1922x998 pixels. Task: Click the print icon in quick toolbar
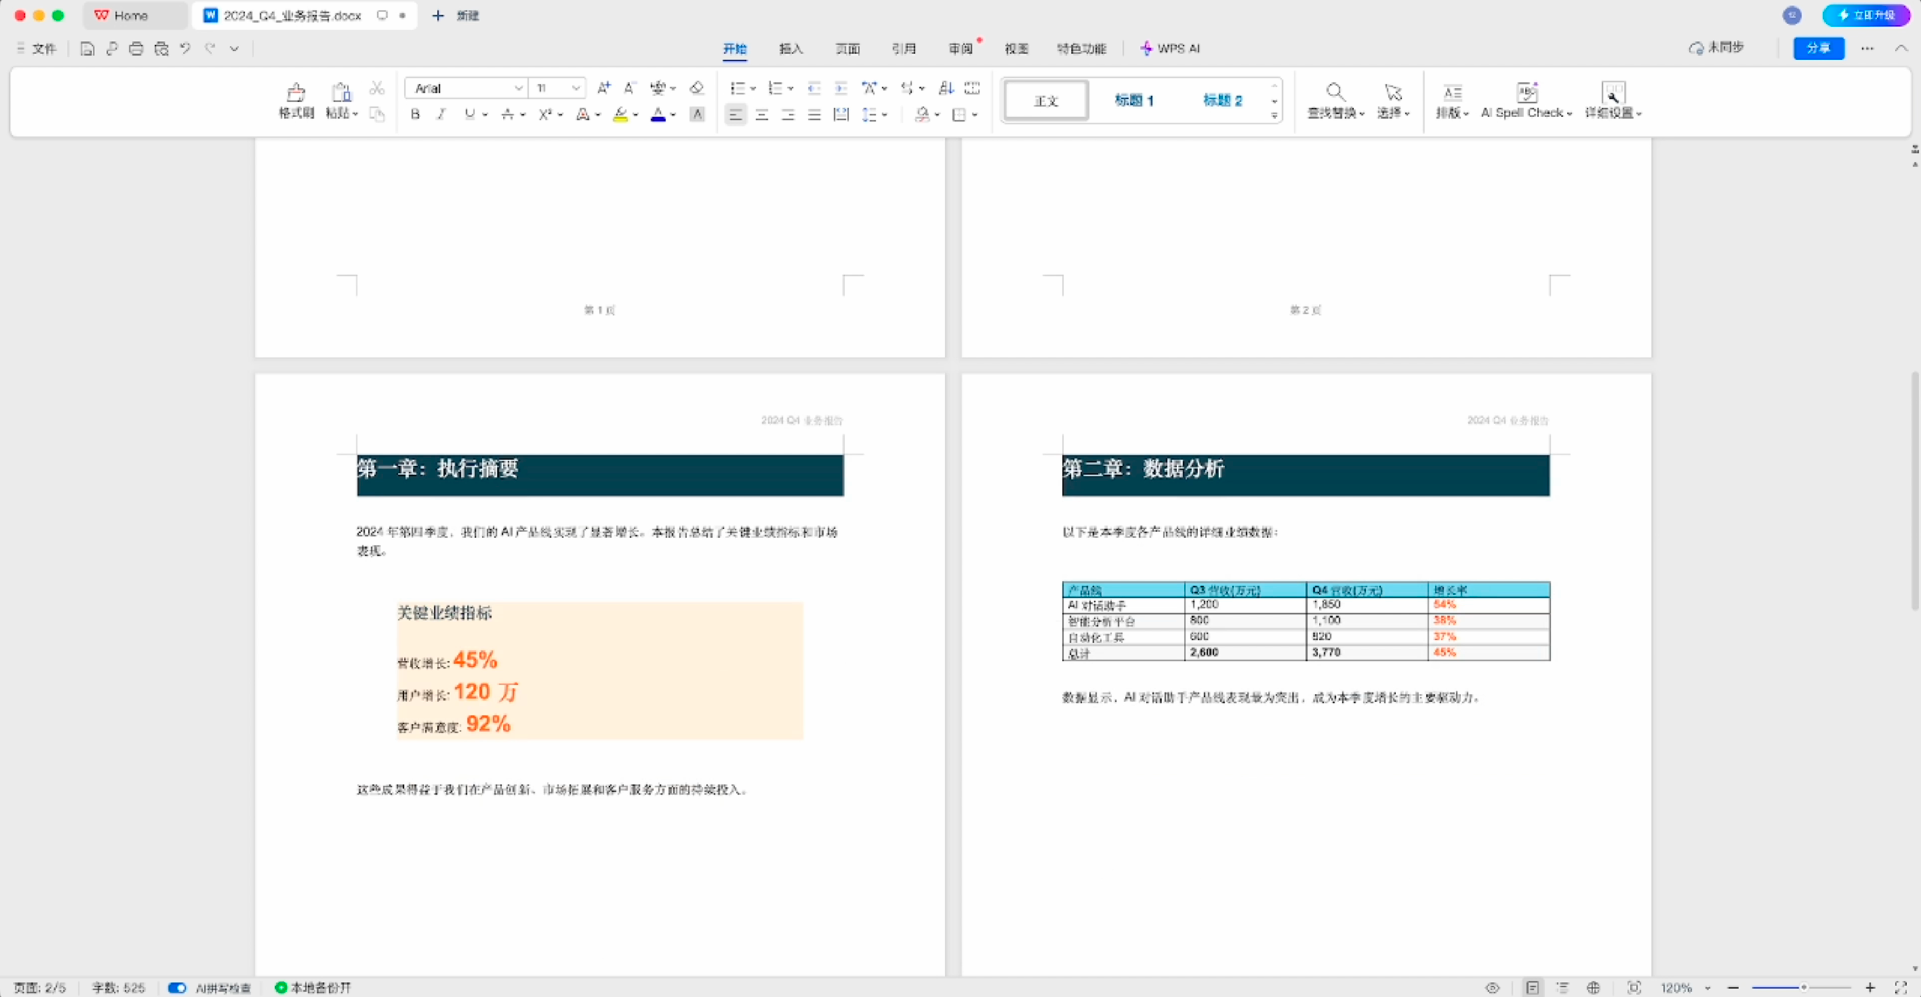pos(136,49)
